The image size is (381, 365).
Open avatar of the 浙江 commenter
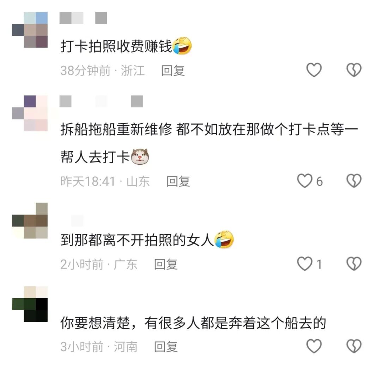tap(30, 30)
